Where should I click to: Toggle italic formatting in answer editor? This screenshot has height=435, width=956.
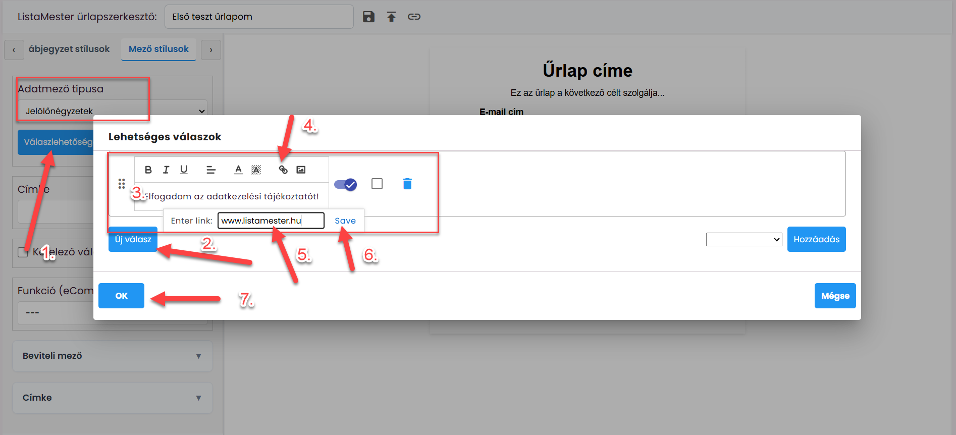166,170
